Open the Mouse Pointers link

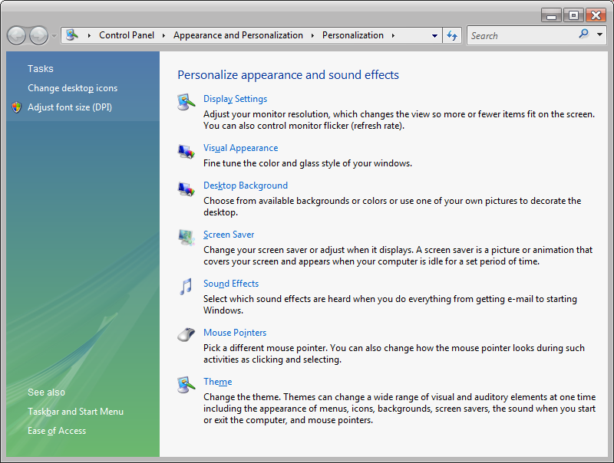(235, 333)
